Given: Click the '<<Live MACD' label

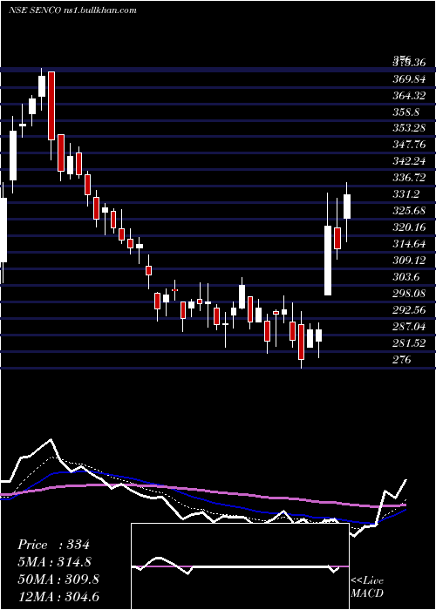Looking at the screenshot, I should pos(367,587).
